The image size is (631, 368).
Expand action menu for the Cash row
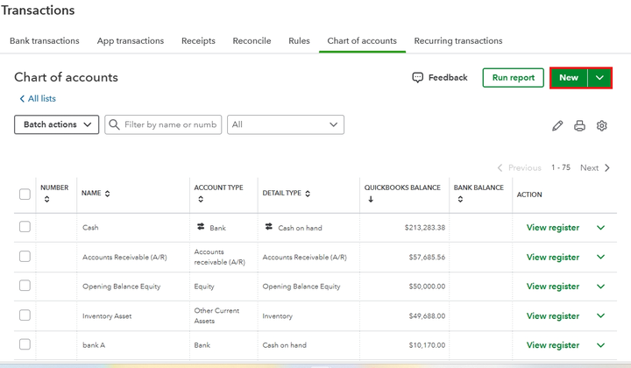[601, 228]
